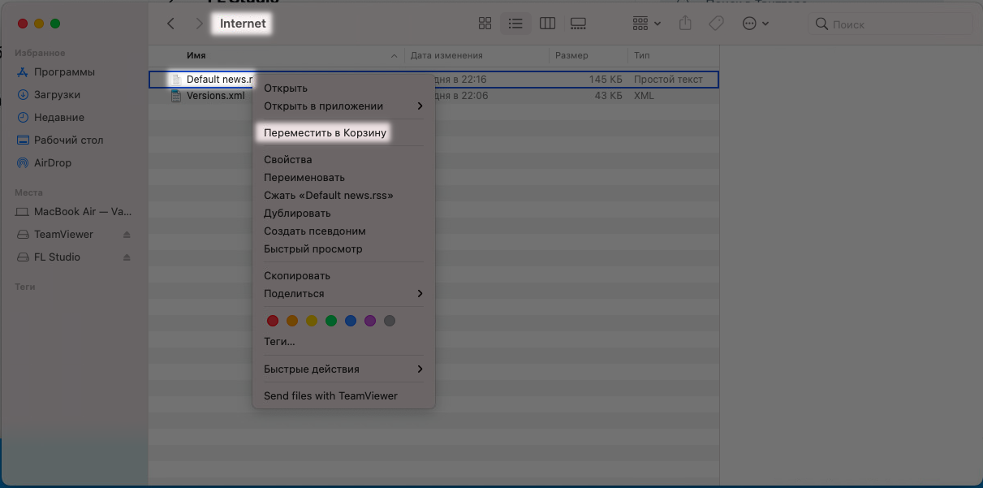Choose Свойства in the context menu

click(288, 159)
